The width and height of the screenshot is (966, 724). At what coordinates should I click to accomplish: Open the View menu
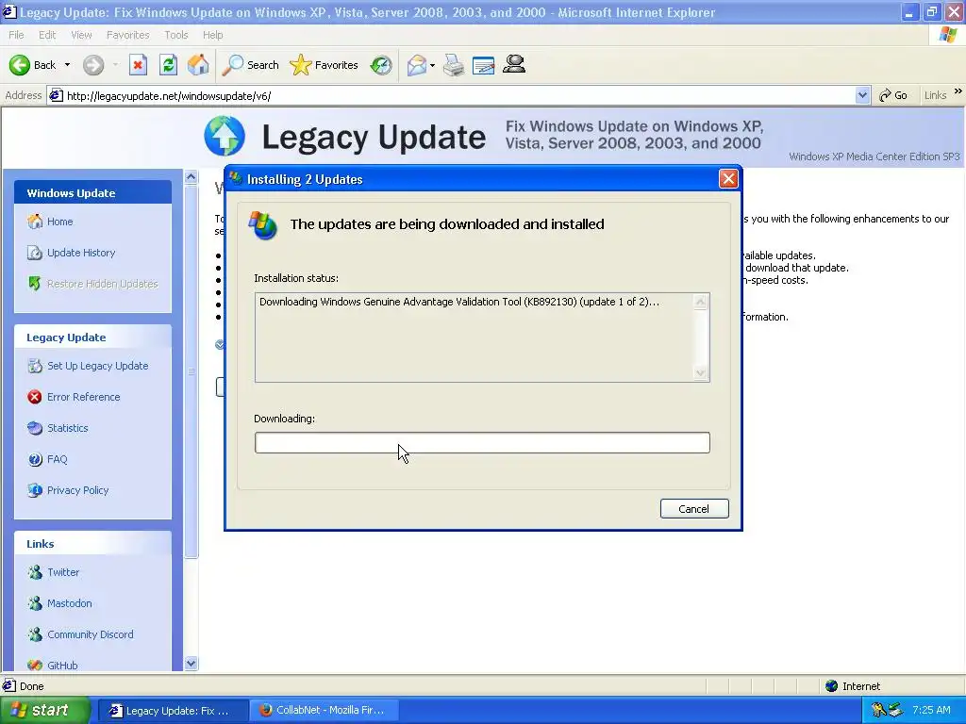pos(81,35)
